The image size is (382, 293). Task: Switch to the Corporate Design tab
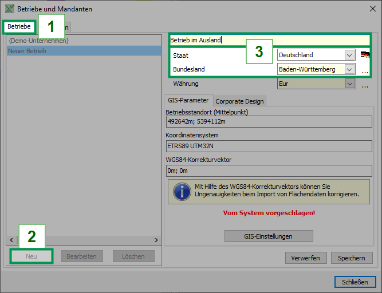[x=239, y=101]
